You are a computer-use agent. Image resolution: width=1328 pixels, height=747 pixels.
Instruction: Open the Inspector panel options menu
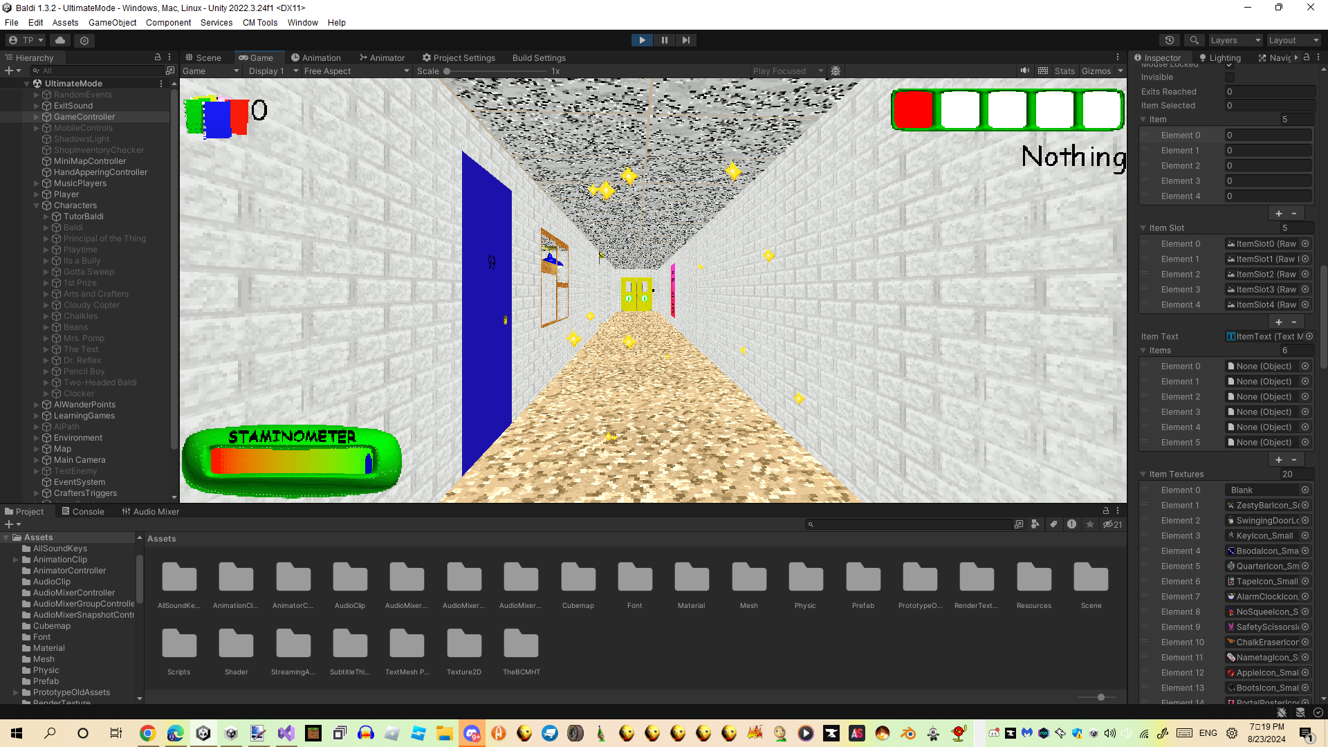(1318, 57)
